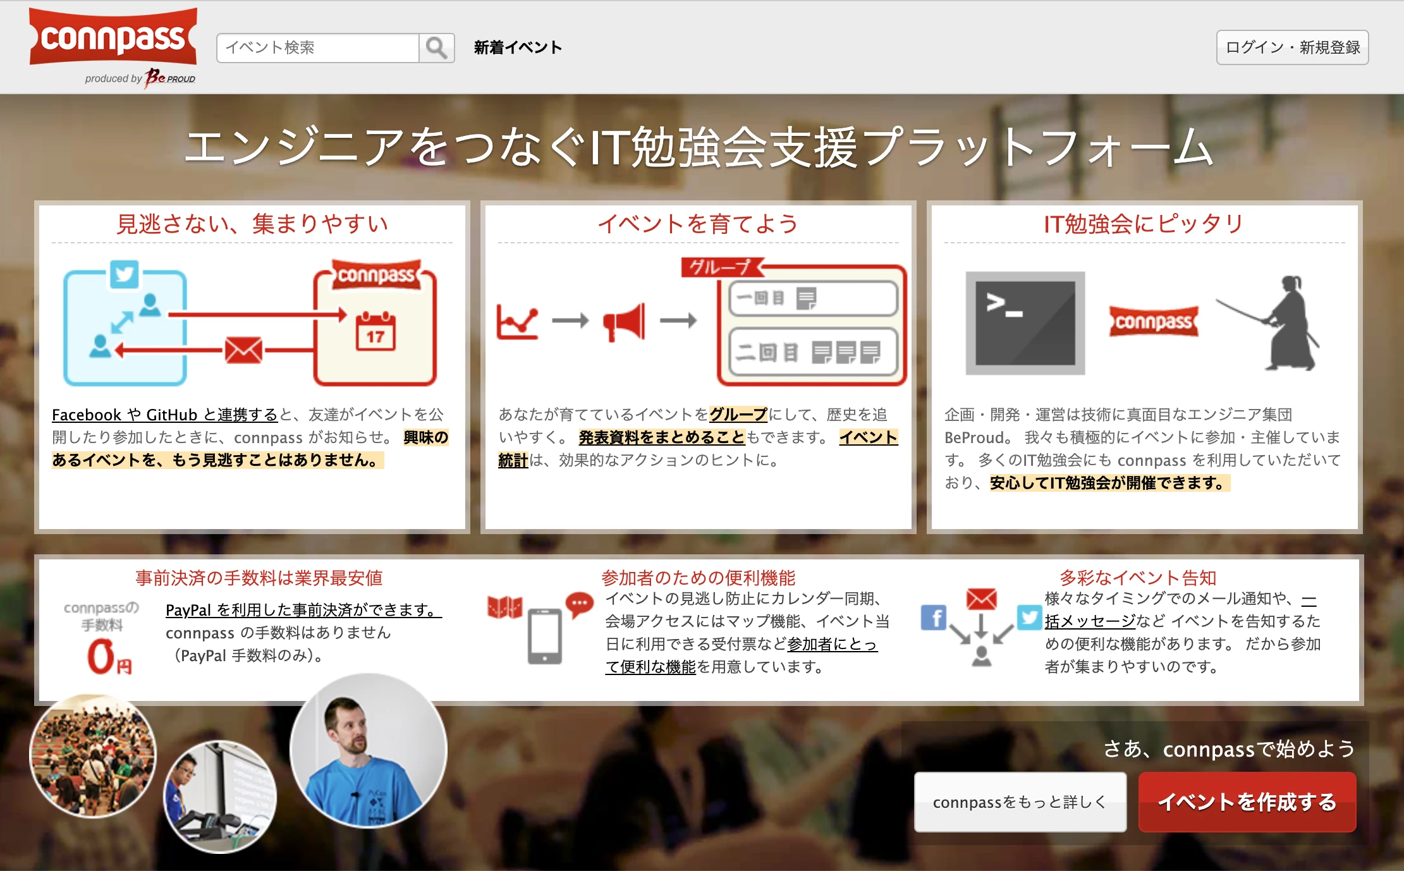Viewport: 1404px width, 871px height.
Task: Click the 一回目 box in group illustration
Action: coord(813,298)
